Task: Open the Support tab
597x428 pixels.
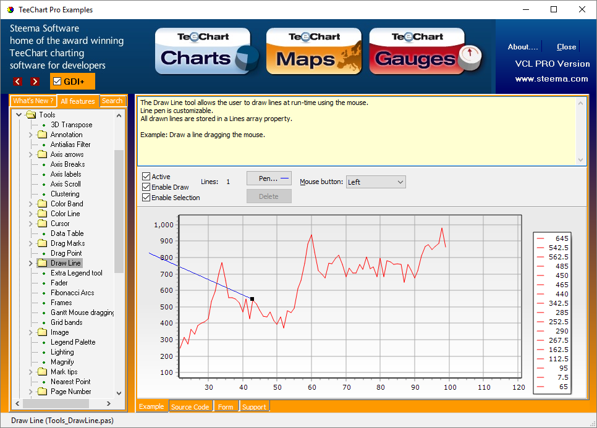Action: coord(254,407)
